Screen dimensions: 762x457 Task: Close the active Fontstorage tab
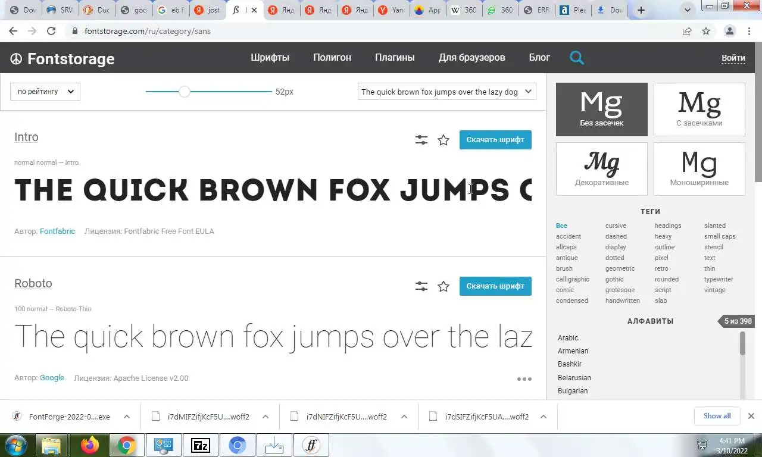254,10
